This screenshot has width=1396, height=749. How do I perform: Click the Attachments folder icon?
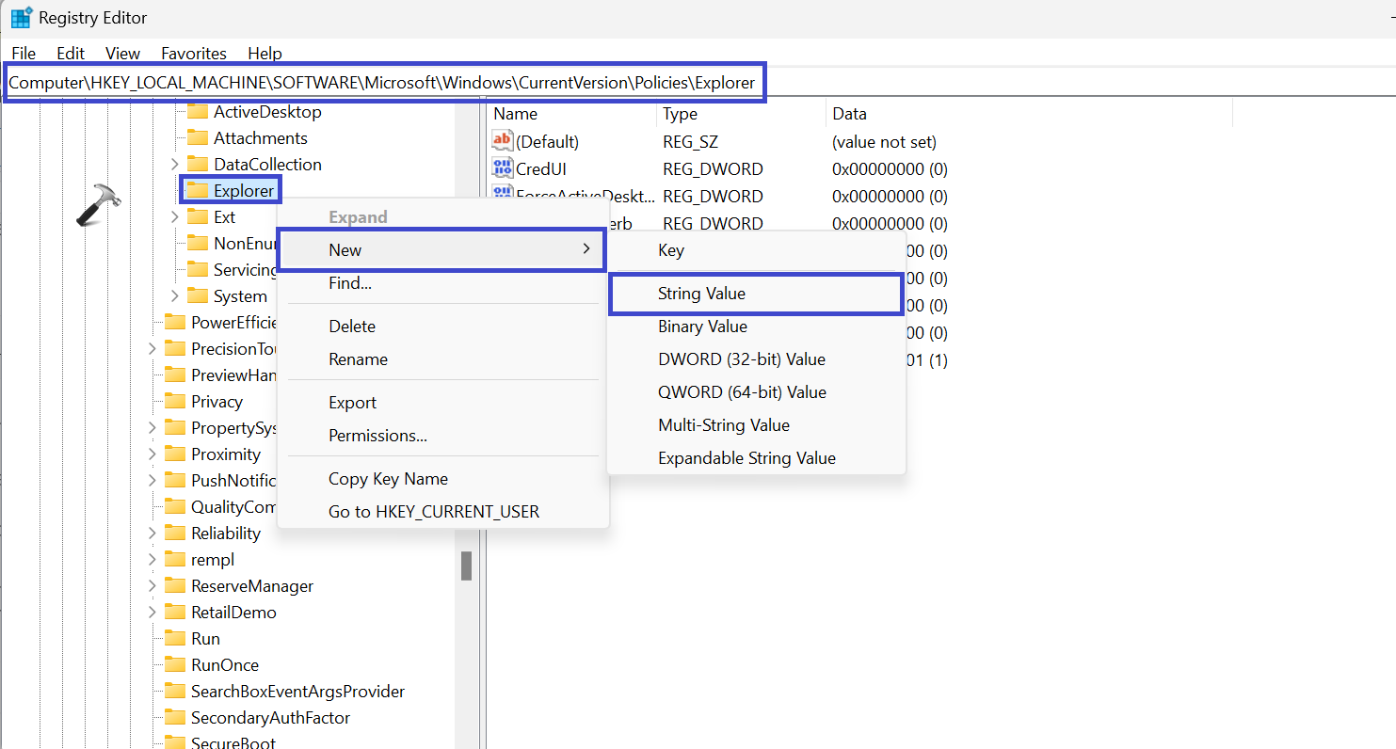click(198, 138)
